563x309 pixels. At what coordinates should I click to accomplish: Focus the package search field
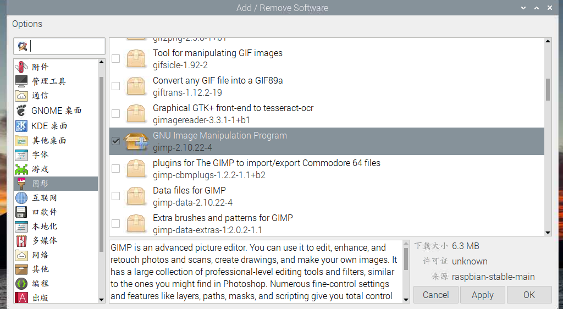(x=66, y=46)
